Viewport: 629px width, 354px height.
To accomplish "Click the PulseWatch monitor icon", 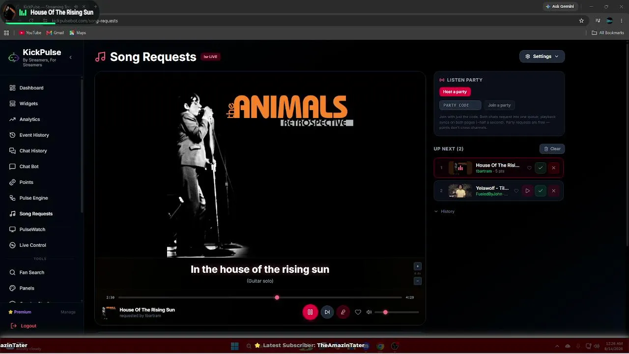I will click(x=13, y=230).
